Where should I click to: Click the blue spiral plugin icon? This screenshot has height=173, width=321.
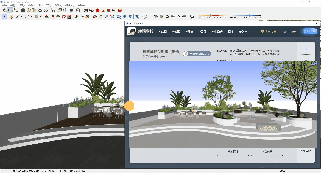119,17
